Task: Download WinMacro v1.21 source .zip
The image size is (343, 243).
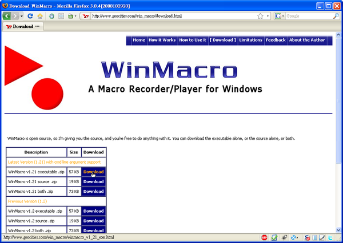Action: pos(93,181)
